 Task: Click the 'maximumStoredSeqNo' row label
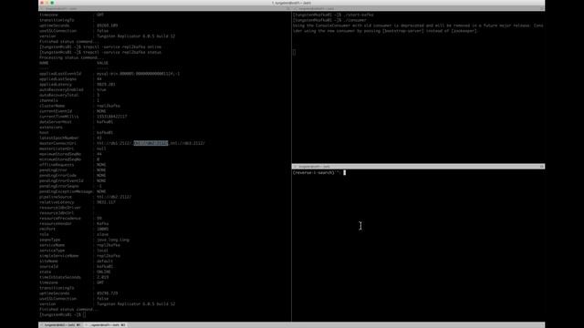tap(60, 154)
